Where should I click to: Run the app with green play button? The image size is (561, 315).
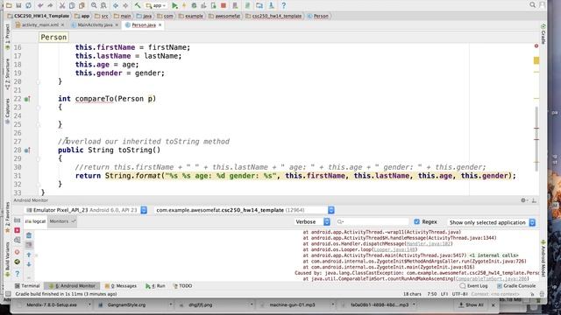tap(174, 5)
